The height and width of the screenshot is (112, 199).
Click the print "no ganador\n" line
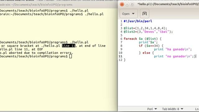coord(175,56)
